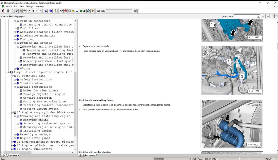Click the blue info circle icon
Image resolution: width=278 pixels, height=160 pixels.
[51, 11]
